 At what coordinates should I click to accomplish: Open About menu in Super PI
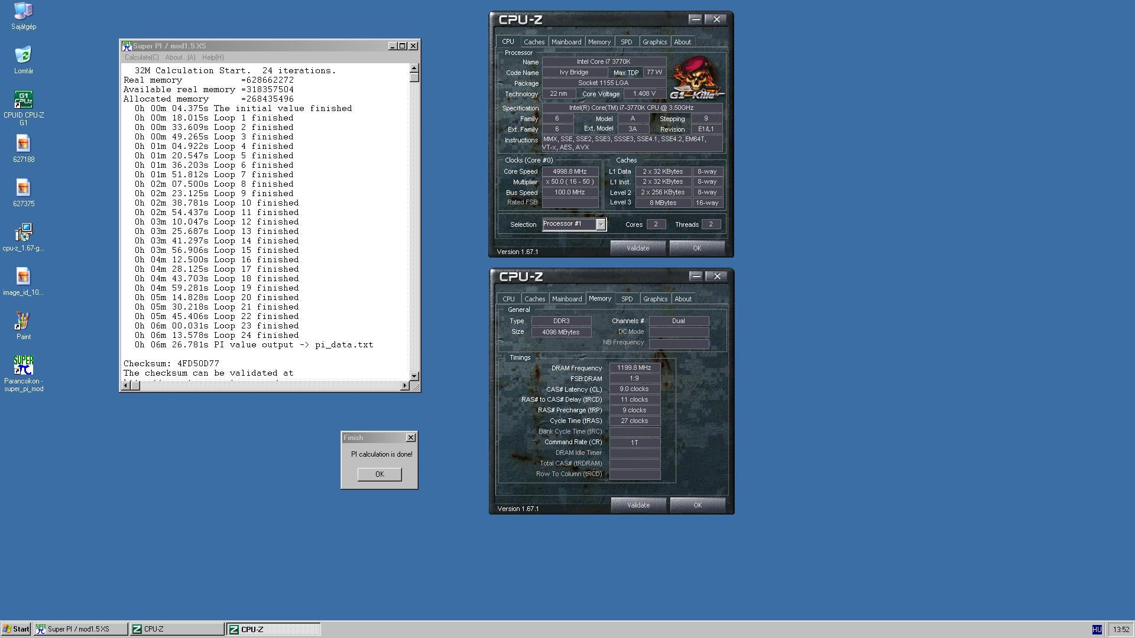(180, 57)
